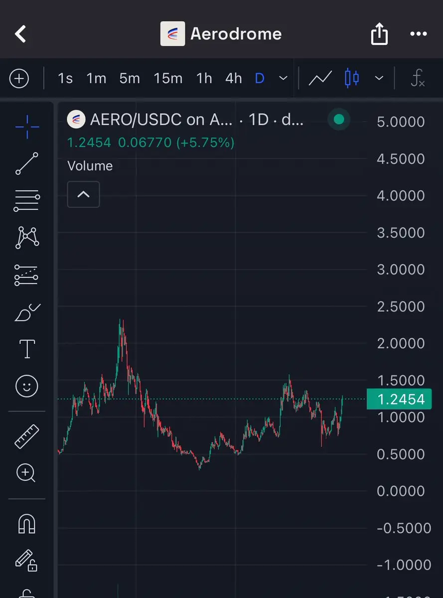This screenshot has width=443, height=598.
Task: Open the fx indicators menu
Action: point(418,78)
